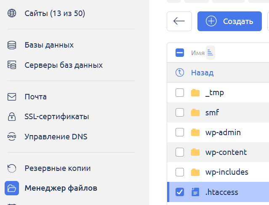Click the globe icon next to Сайты
269x205 pixels.
12,14
